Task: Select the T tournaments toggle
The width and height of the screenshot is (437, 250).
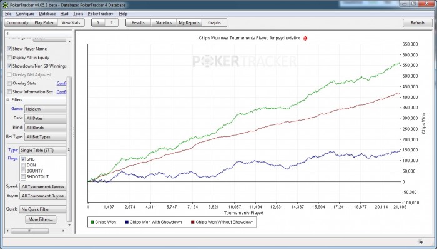Action: (112, 23)
